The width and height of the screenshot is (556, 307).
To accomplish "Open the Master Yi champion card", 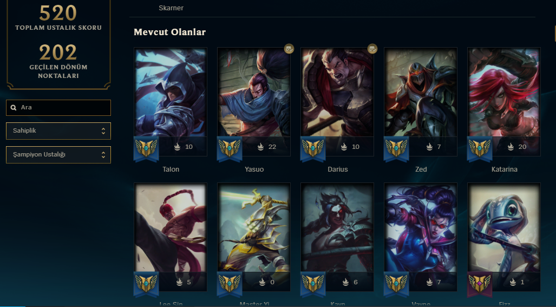I will [254, 237].
